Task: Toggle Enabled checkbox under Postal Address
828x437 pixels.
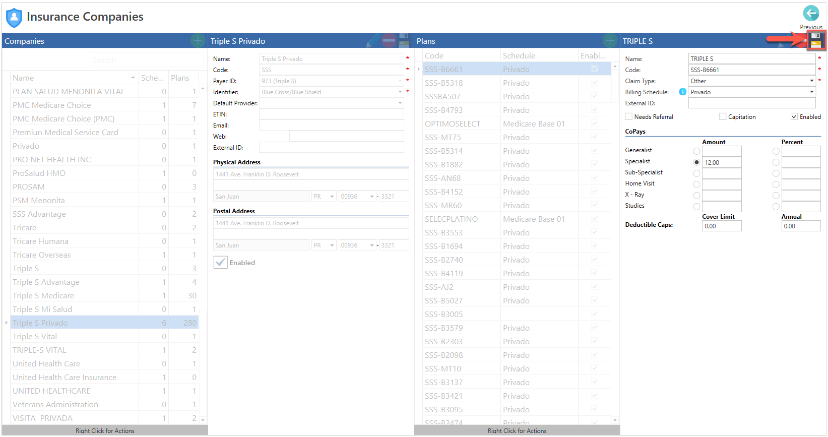Action: tap(221, 262)
